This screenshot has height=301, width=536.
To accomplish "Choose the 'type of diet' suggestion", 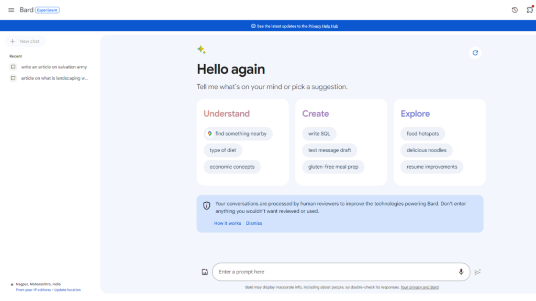I will [223, 150].
